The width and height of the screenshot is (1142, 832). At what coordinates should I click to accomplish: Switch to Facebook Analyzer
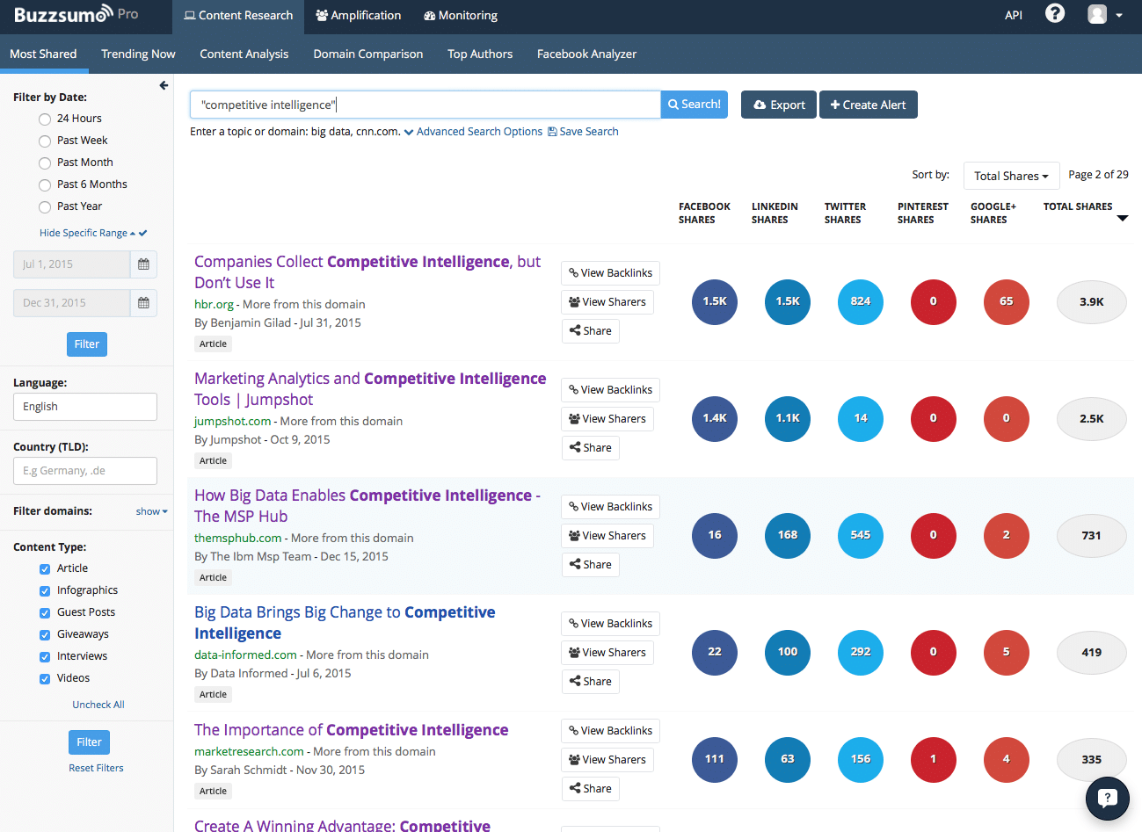(x=586, y=54)
